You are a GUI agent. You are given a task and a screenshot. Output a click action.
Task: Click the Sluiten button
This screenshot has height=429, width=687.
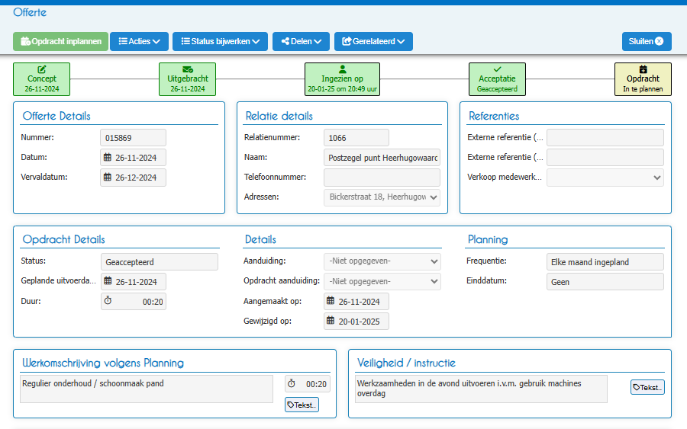(x=647, y=42)
